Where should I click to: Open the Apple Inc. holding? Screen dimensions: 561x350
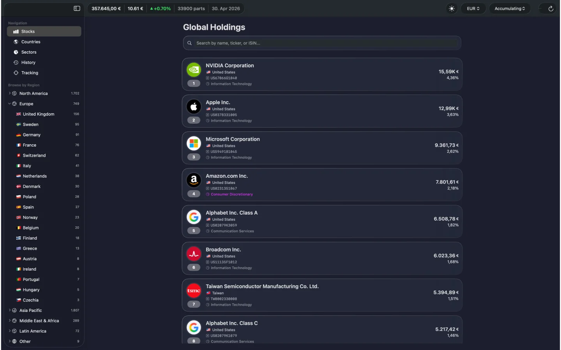pos(322,111)
